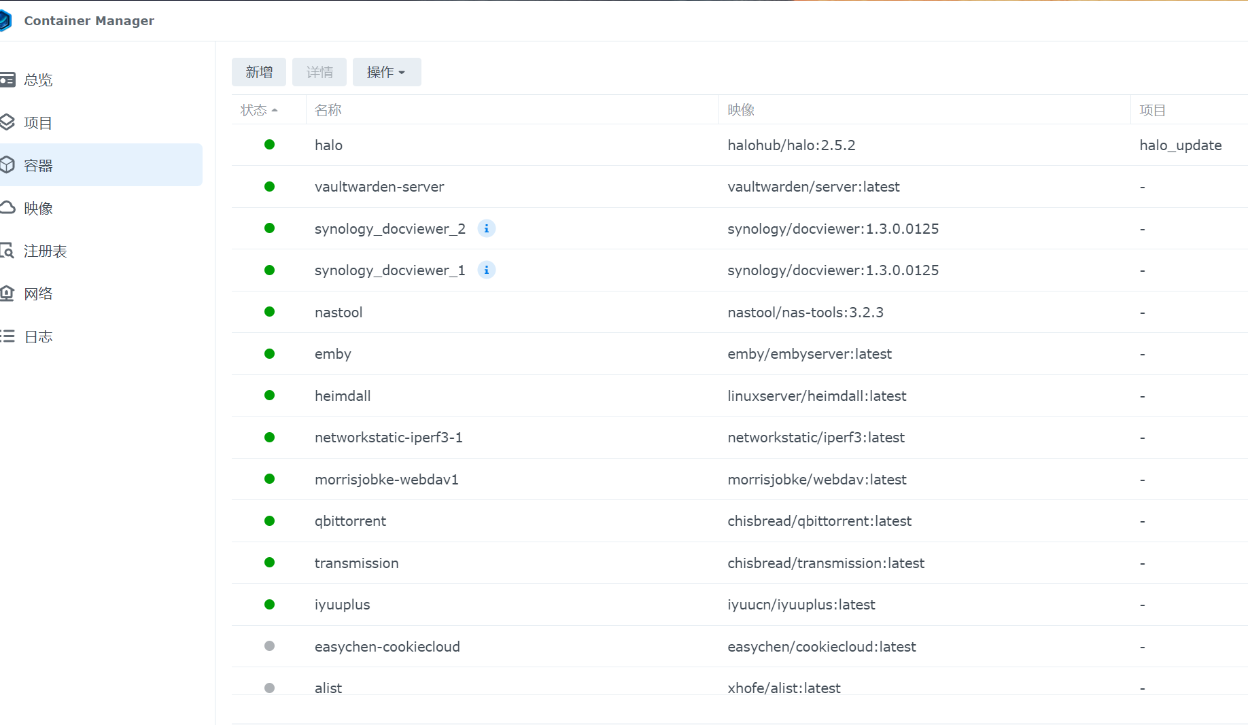
Task: Select the qbittorrent container name
Action: [350, 521]
